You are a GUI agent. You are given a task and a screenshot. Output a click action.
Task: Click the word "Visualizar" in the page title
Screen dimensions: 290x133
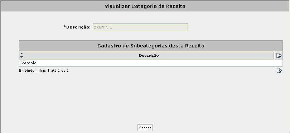(117, 6)
